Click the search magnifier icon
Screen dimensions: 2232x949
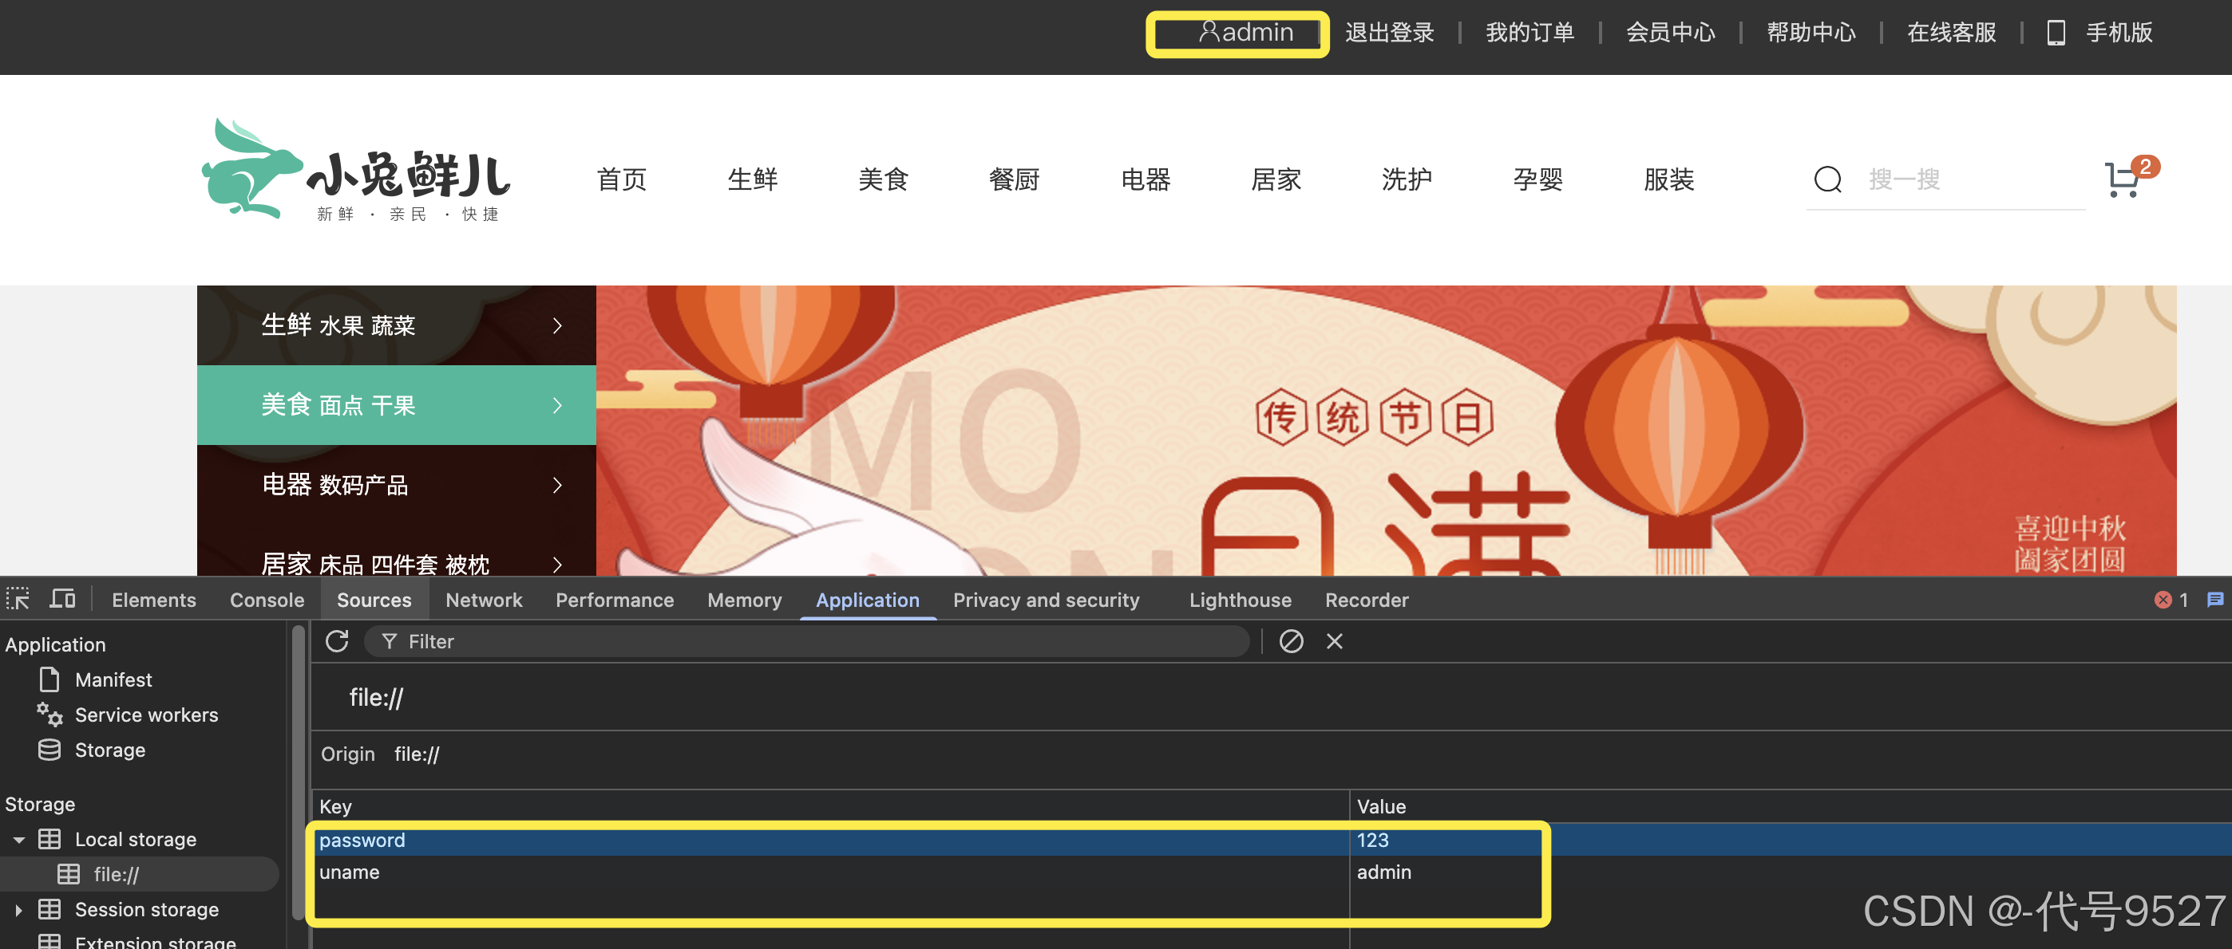[x=1827, y=179]
